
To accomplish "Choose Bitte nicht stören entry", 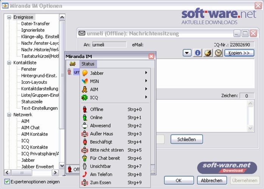I will pyautogui.click(x=115, y=150).
